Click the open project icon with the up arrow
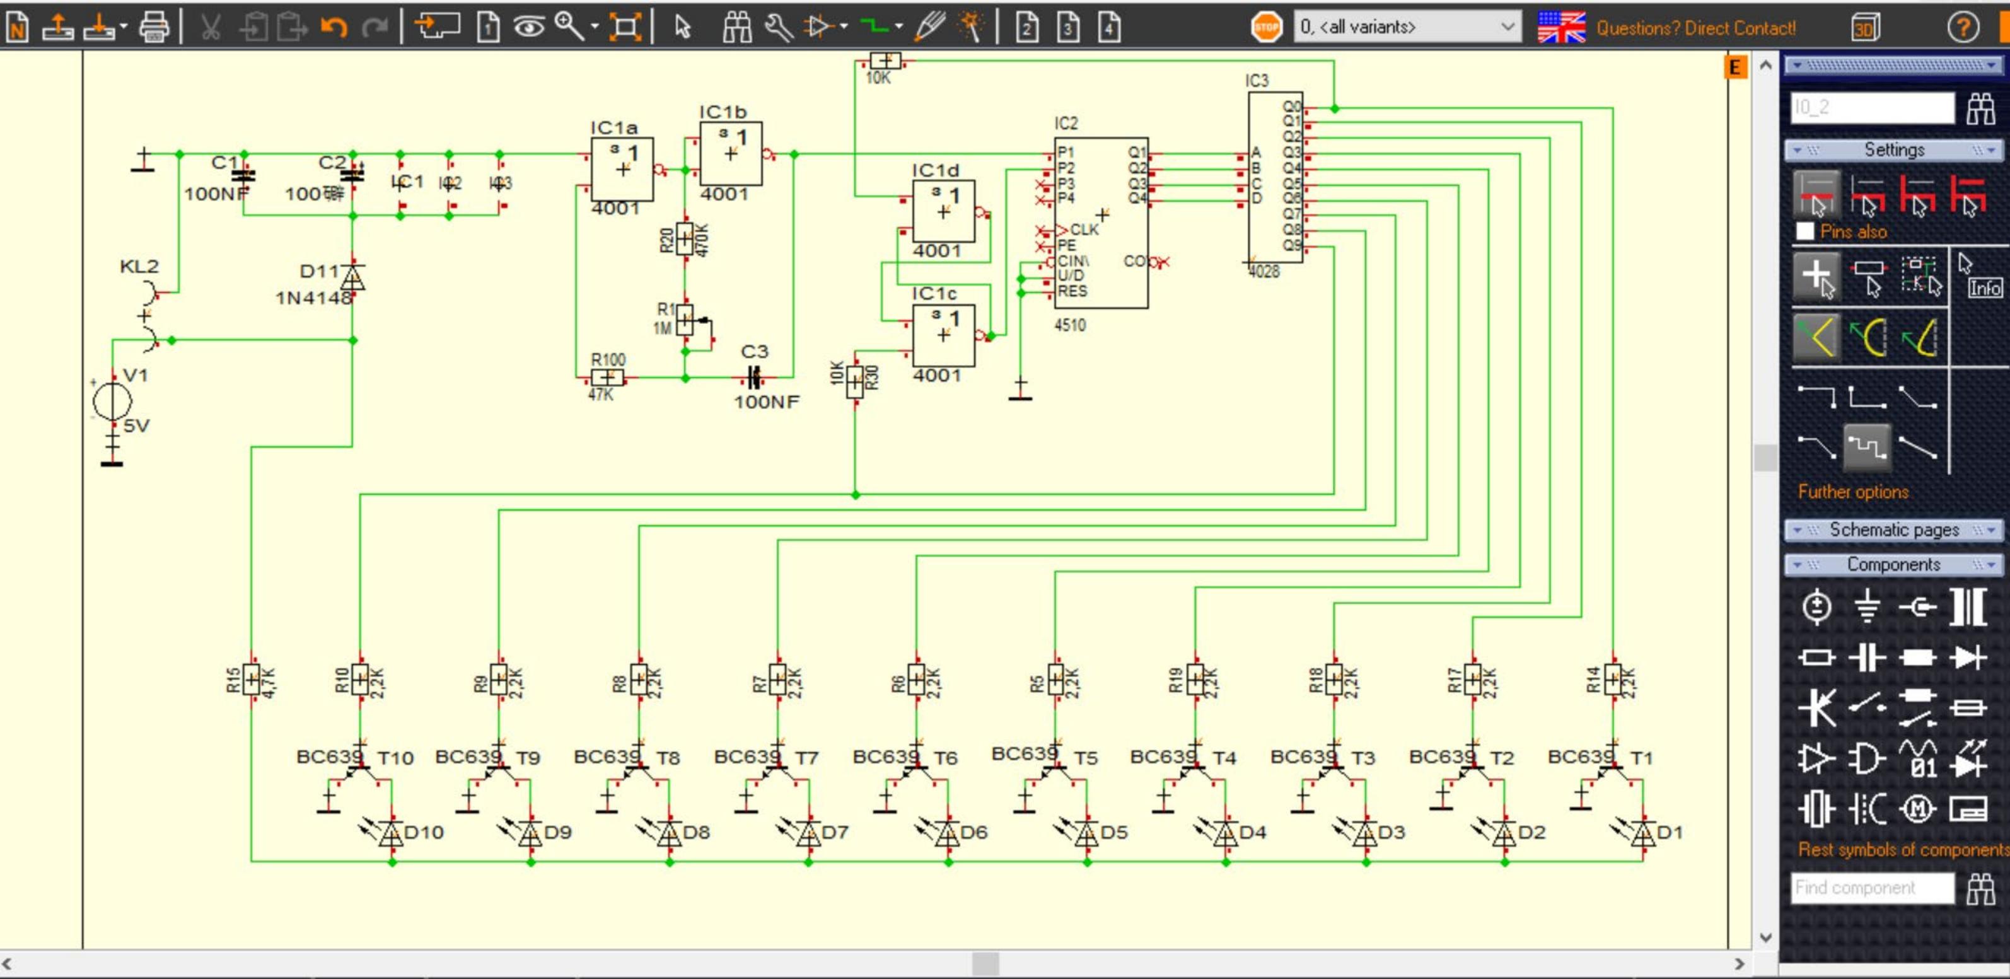Screen dimensions: 2010x979 (58, 27)
